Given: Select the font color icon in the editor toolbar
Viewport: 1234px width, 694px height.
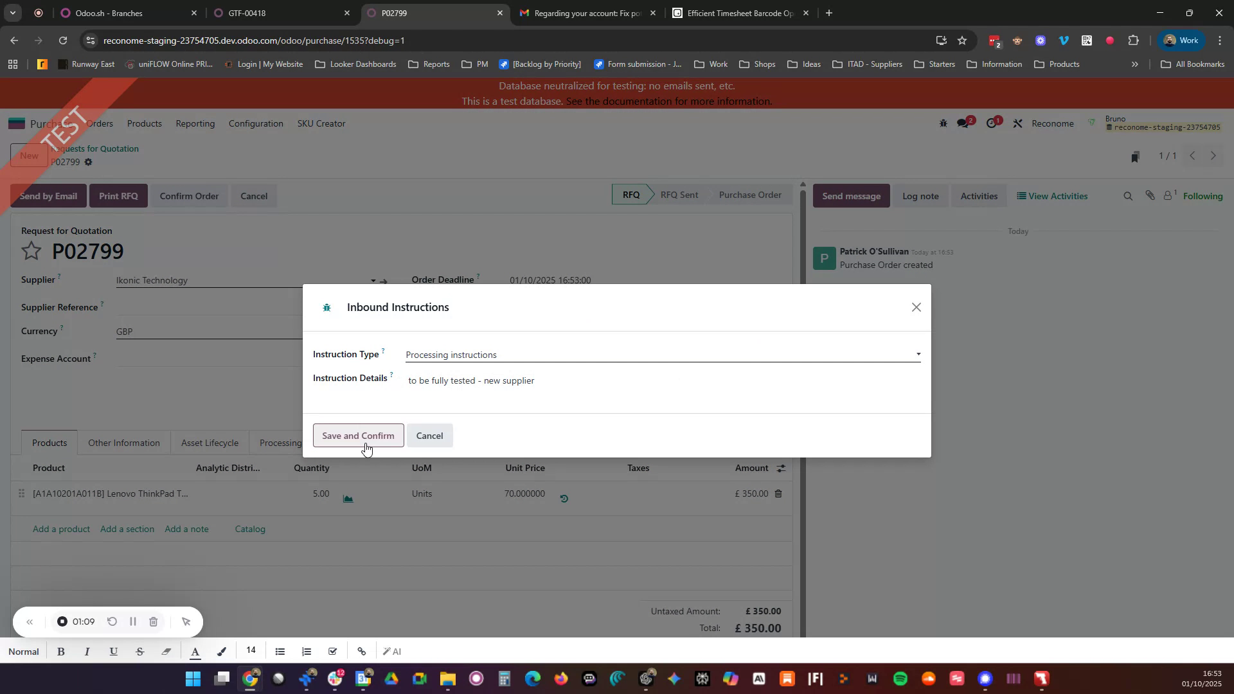Looking at the screenshot, I should click(196, 651).
